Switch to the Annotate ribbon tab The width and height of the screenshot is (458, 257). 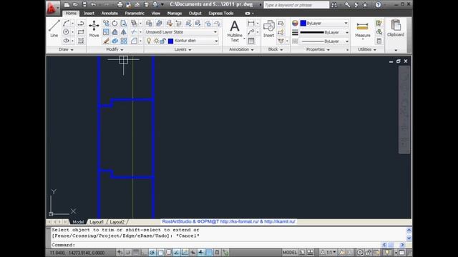(109, 14)
